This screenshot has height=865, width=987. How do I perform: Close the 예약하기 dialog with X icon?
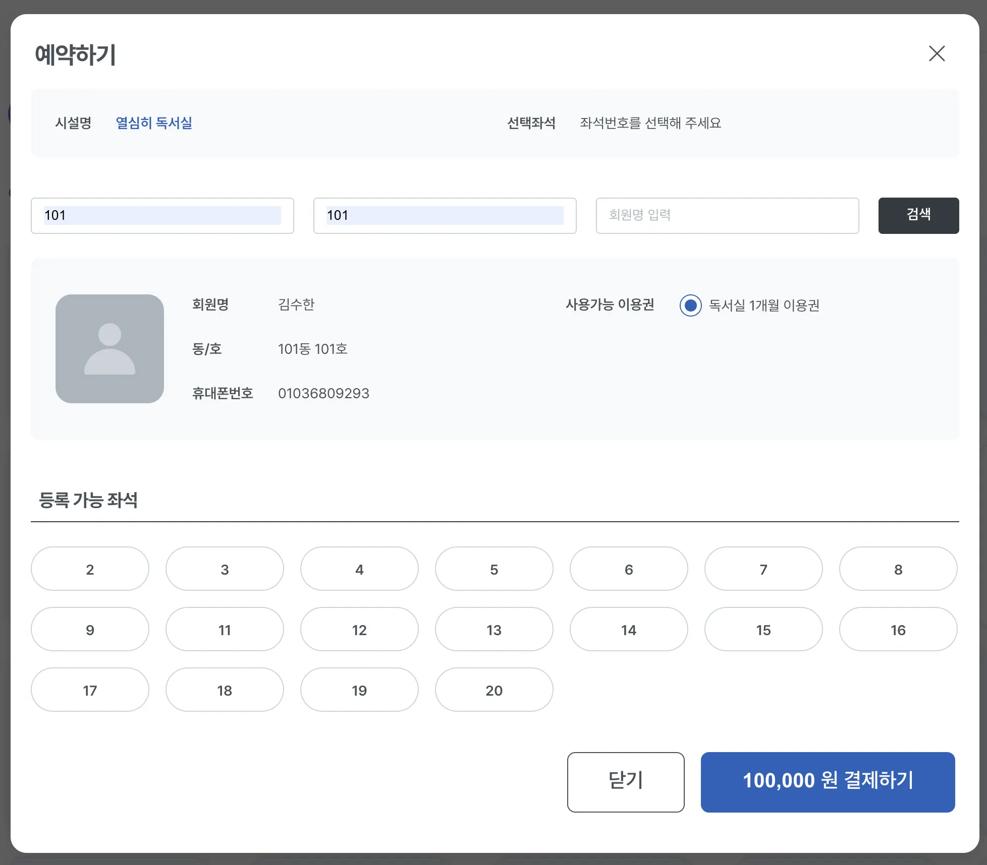937,53
